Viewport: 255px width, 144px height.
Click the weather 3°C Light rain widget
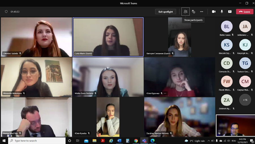pos(195,141)
